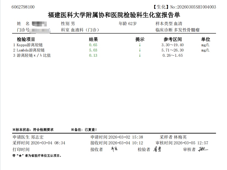Screen dimensions: 227x170
Task: Click the 年龄 62岁 field
Action: point(128,24)
